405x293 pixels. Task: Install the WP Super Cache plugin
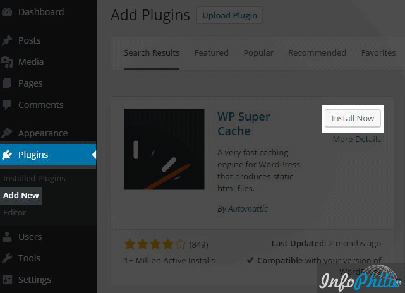(353, 118)
